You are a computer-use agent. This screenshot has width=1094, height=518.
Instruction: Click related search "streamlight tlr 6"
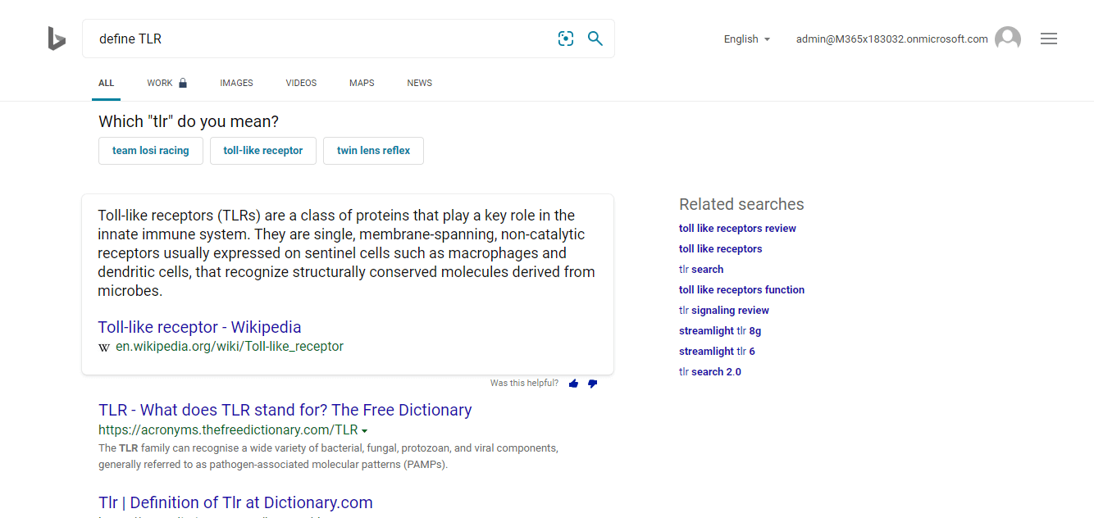[717, 351]
